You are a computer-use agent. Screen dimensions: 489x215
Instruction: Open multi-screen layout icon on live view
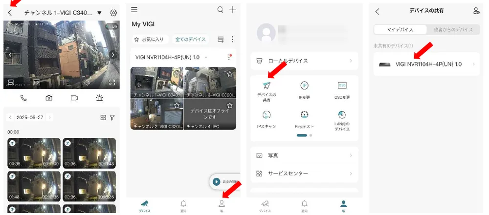point(11,83)
